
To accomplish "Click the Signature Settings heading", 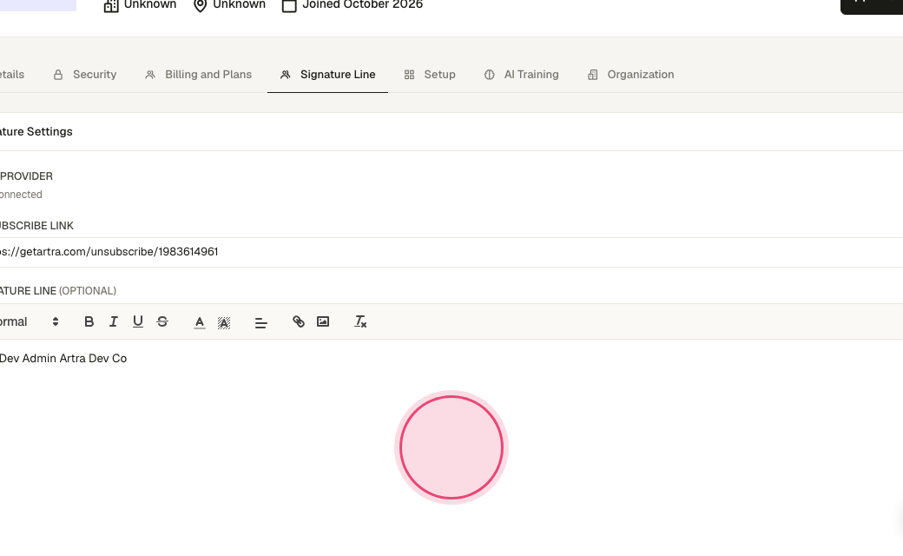I will [36, 131].
